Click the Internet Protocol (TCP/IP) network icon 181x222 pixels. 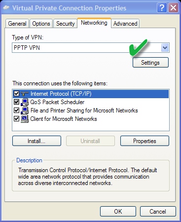[25, 94]
